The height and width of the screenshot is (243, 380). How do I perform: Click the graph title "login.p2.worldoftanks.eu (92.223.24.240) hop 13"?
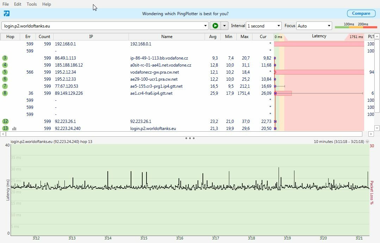51,142
